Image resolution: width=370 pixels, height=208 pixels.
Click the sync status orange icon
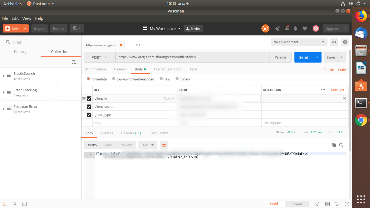[265, 28]
